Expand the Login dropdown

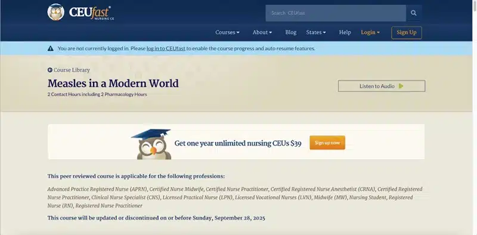pyautogui.click(x=370, y=32)
